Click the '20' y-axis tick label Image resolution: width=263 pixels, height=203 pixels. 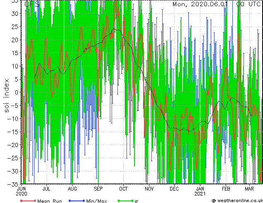[15, 40]
